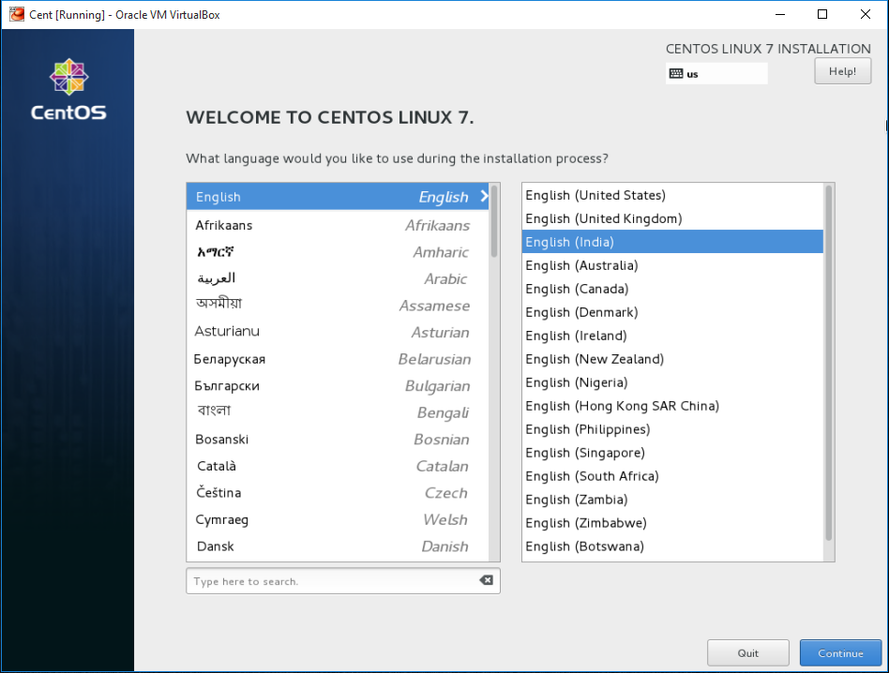889x673 pixels.
Task: Choose English (Zambia) locale
Action: pos(672,500)
